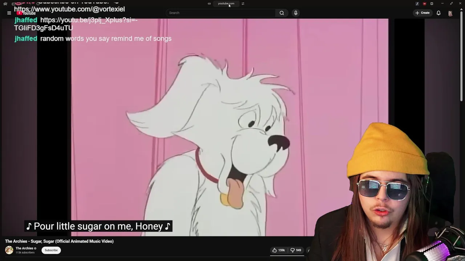Toggle the browser sidebar split-view icon
Viewport: 465px width, 261px height.
(x=432, y=4)
